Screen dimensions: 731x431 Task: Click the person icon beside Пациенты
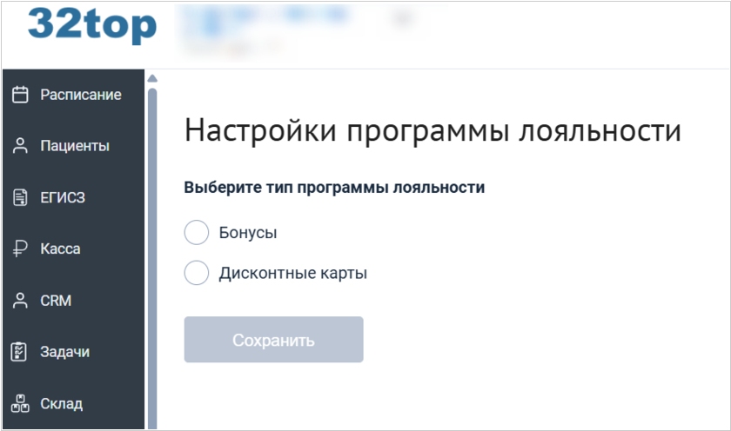(x=20, y=146)
